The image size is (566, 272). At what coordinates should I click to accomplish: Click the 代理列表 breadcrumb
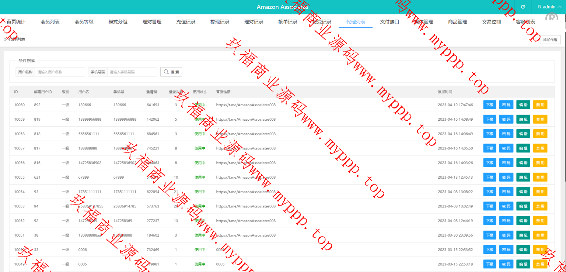click(x=17, y=39)
